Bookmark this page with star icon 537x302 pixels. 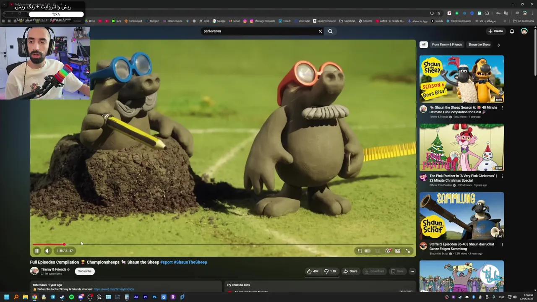439,13
